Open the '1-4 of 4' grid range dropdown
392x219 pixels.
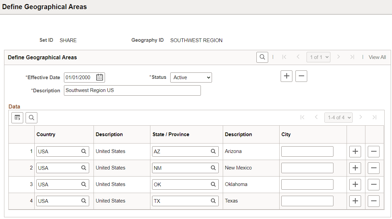(338, 117)
